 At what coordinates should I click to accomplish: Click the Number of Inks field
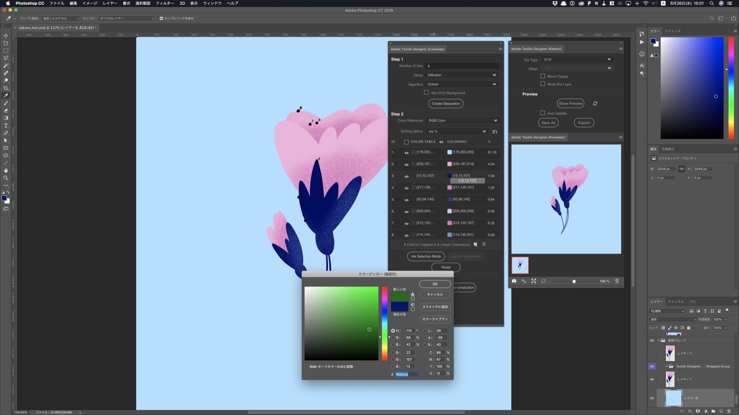coord(462,66)
